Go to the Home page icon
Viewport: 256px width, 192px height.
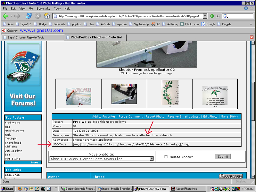47,16
